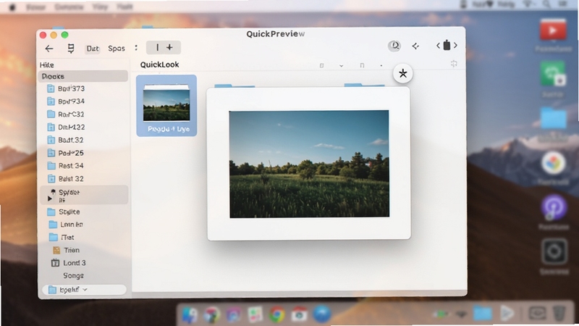Open sidebar folder Dn M22
The image size is (579, 326).
coord(66,128)
